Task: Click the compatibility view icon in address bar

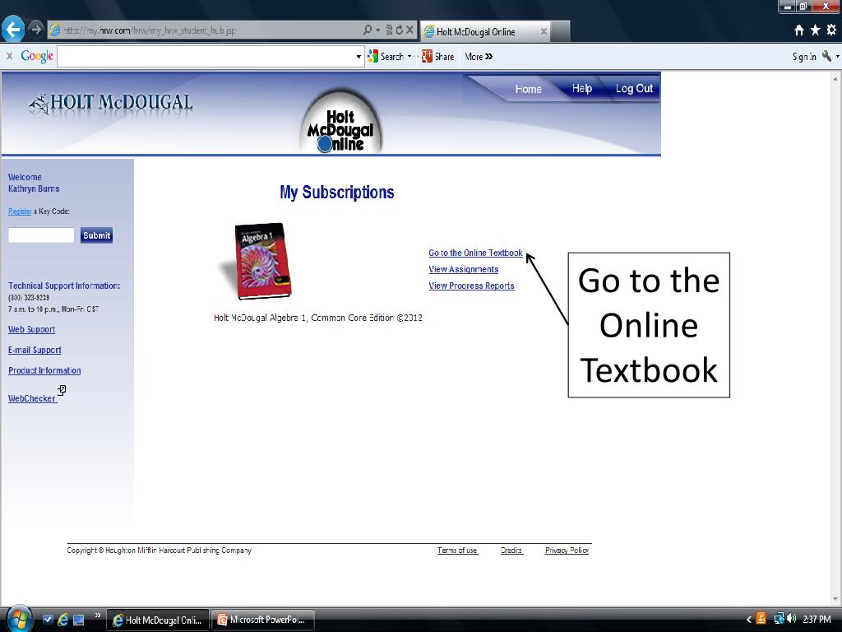Action: pos(389,30)
